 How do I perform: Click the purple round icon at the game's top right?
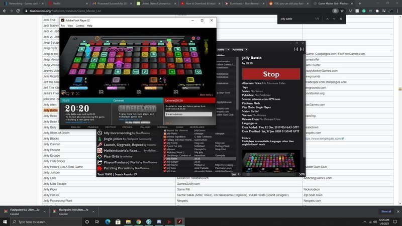[198, 38]
